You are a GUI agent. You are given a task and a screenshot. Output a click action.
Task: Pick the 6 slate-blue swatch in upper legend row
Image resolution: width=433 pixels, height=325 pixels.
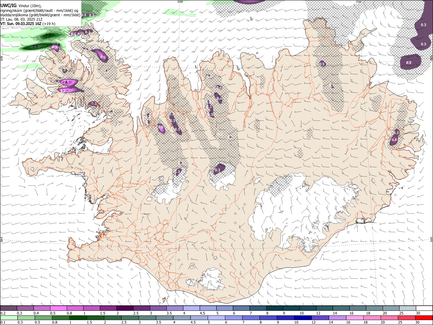click(x=241, y=308)
